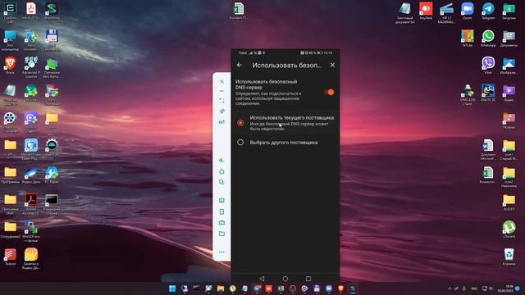The image size is (525, 295).
Task: Open the PC Repair desktop shortcut
Action: tap(52, 175)
